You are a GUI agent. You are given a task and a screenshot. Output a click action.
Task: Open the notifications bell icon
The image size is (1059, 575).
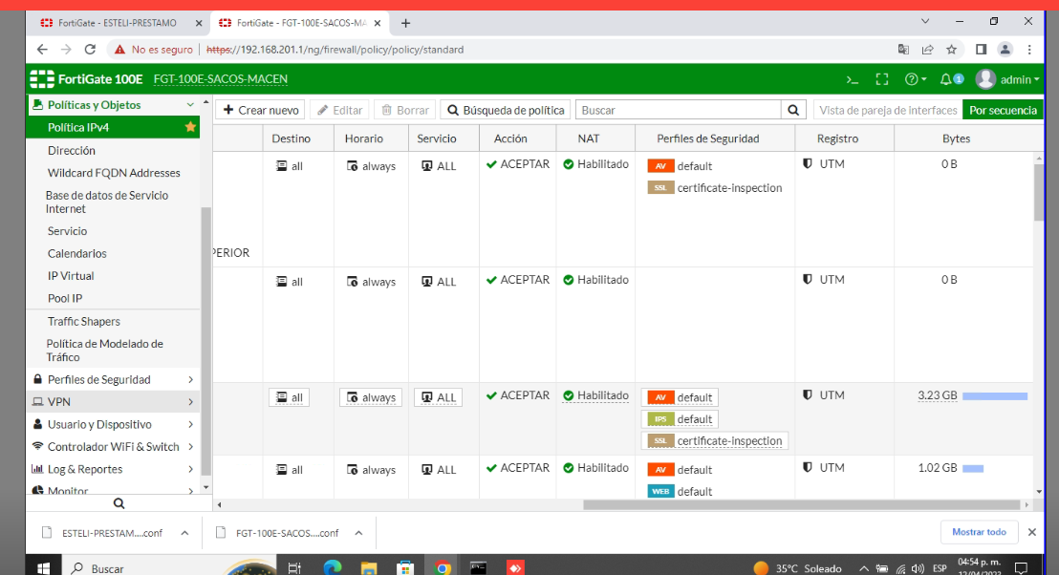tap(946, 79)
